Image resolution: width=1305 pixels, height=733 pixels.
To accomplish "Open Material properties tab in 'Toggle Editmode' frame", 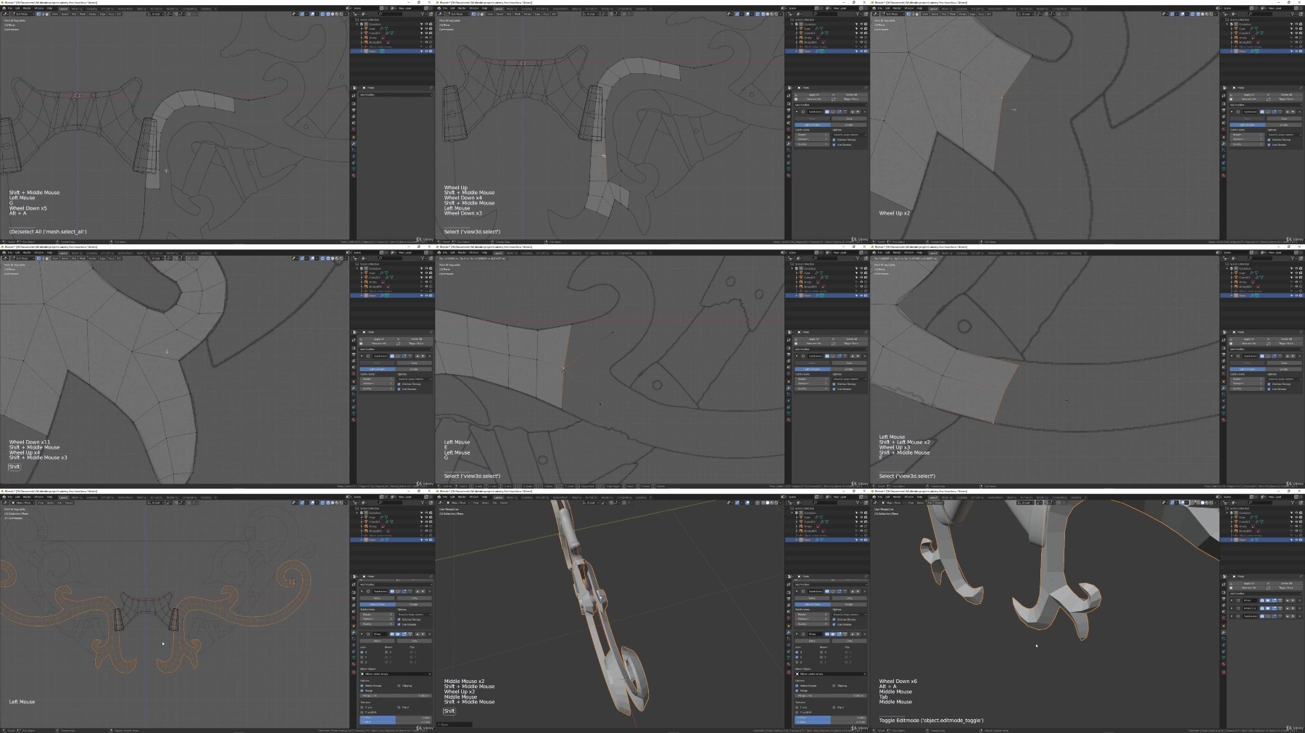I will pyautogui.click(x=1224, y=664).
